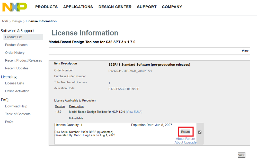The width and height of the screenshot is (257, 165).
Task: Click the NXP logo
Action: (15, 7)
